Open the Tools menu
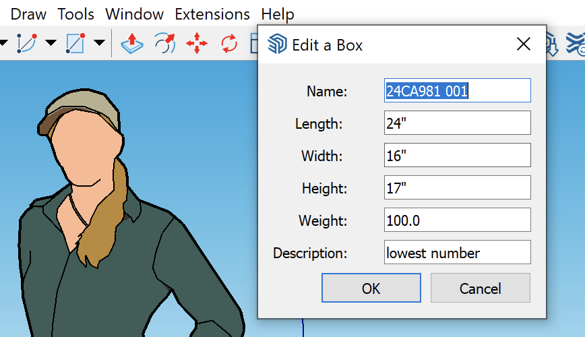Image resolution: width=585 pixels, height=337 pixels. [x=75, y=14]
